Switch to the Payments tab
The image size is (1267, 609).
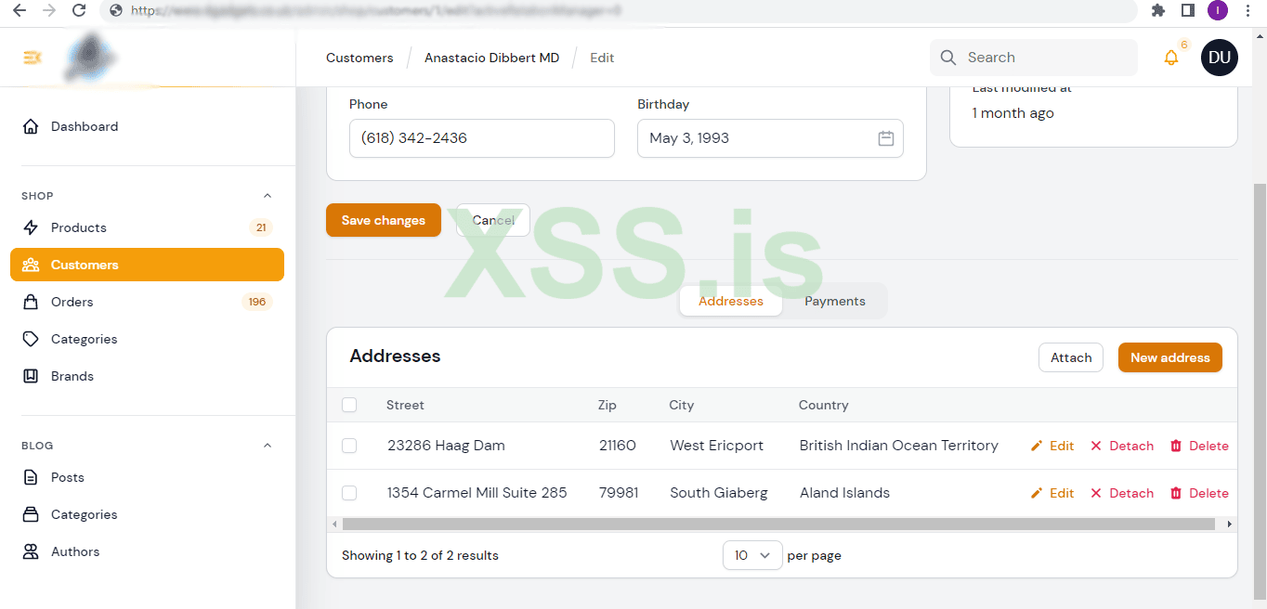point(834,301)
